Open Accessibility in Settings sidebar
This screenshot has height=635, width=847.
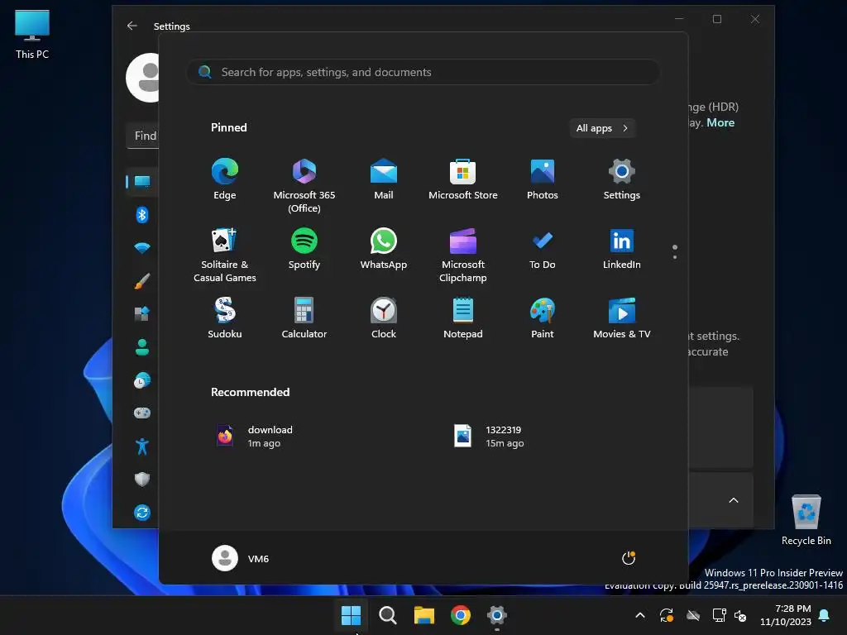[x=142, y=446]
